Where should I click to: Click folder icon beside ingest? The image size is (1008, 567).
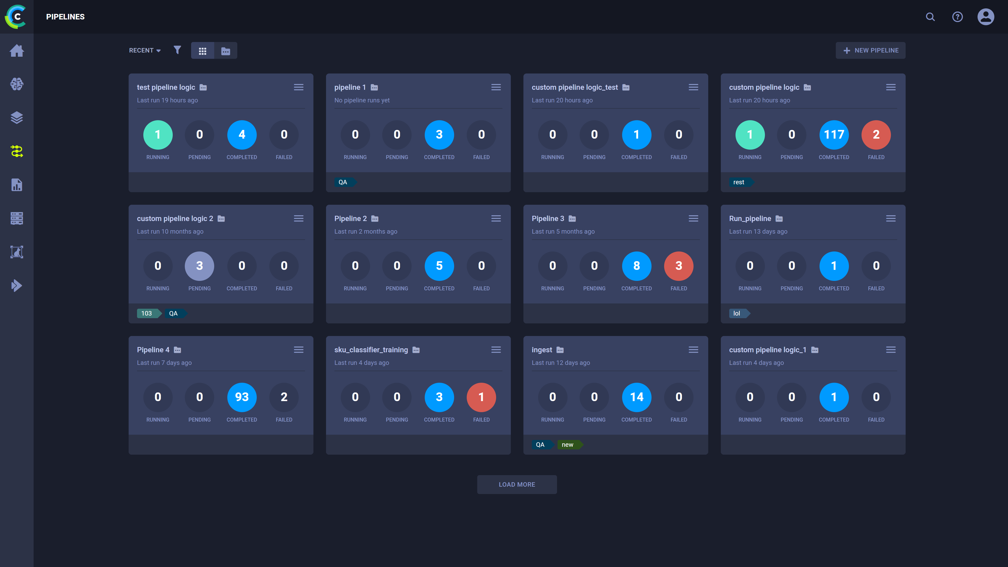[560, 350]
